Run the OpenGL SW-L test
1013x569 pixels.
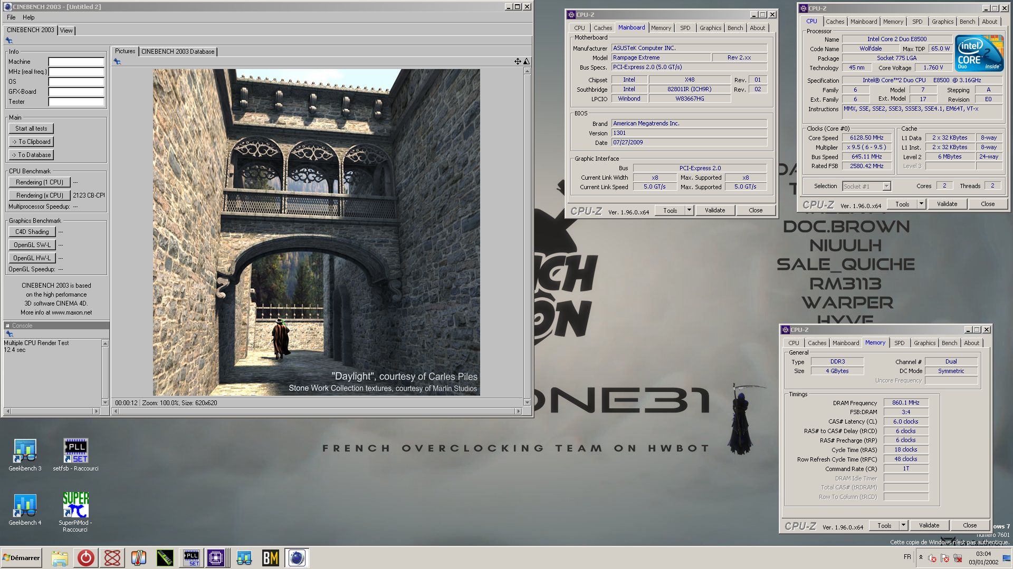[x=32, y=245]
